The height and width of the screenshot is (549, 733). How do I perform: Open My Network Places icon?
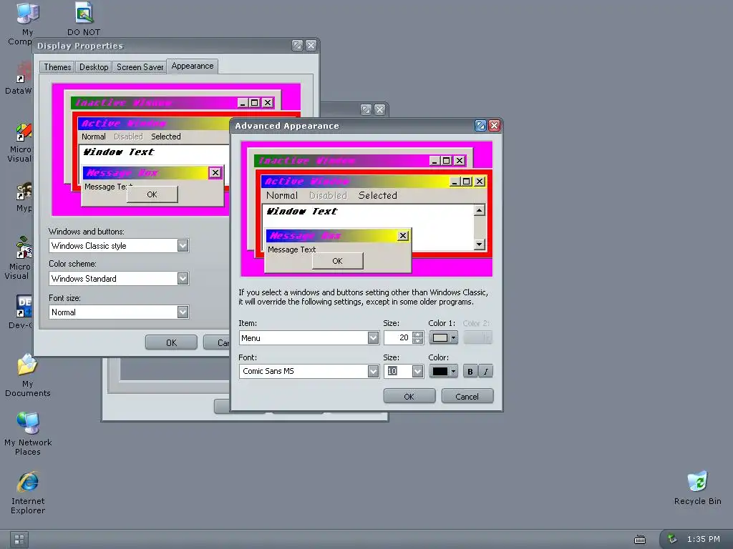28,423
